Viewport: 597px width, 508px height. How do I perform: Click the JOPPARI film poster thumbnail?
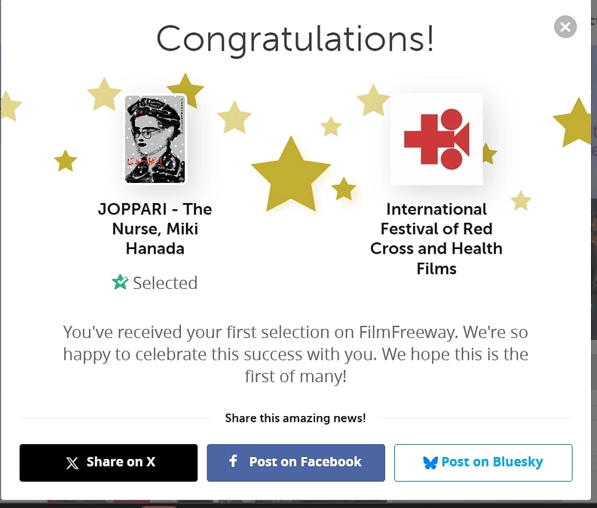point(155,139)
